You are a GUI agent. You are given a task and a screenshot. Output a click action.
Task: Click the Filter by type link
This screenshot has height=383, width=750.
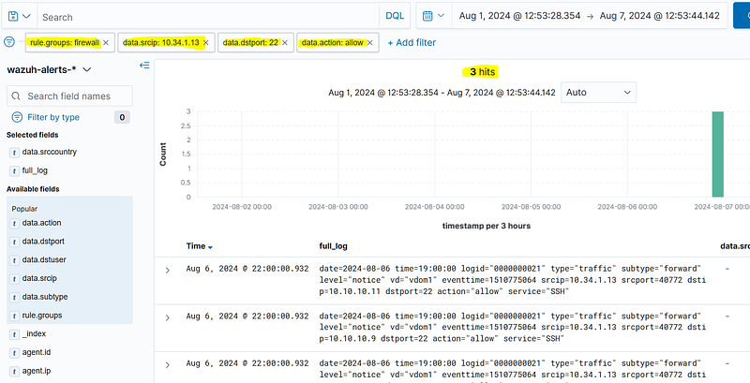(x=53, y=117)
